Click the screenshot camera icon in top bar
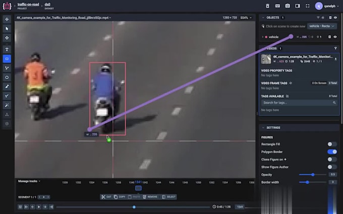The width and height of the screenshot is (343, 214). 288,6
